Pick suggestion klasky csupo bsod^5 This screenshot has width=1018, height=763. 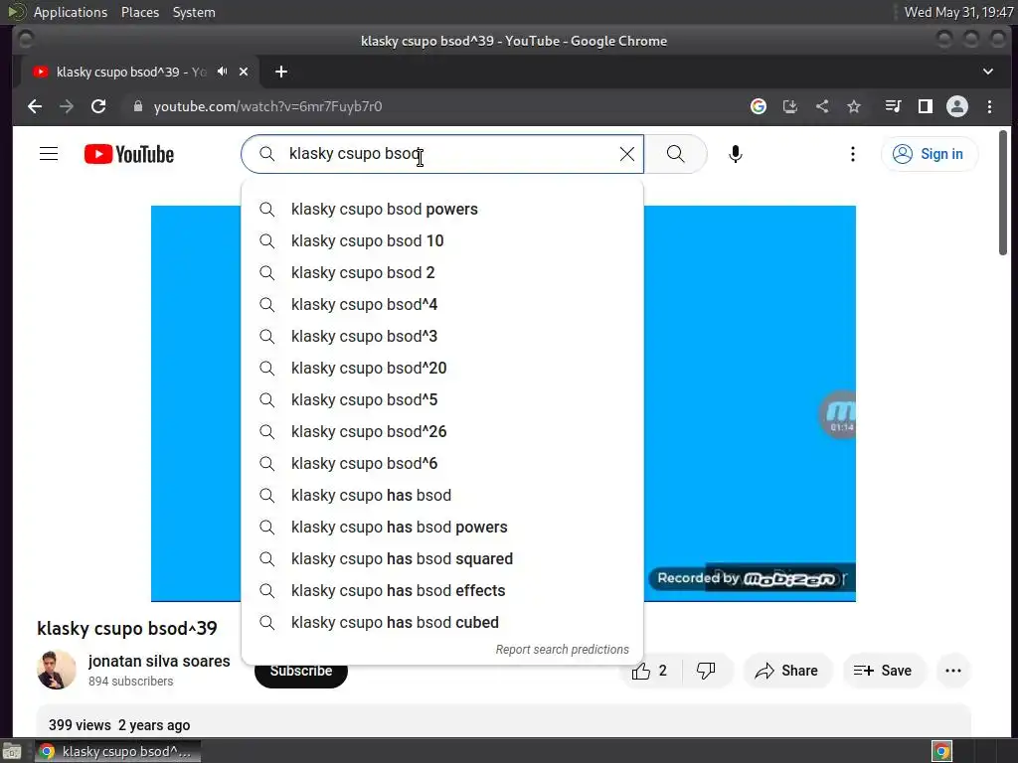pos(442,399)
